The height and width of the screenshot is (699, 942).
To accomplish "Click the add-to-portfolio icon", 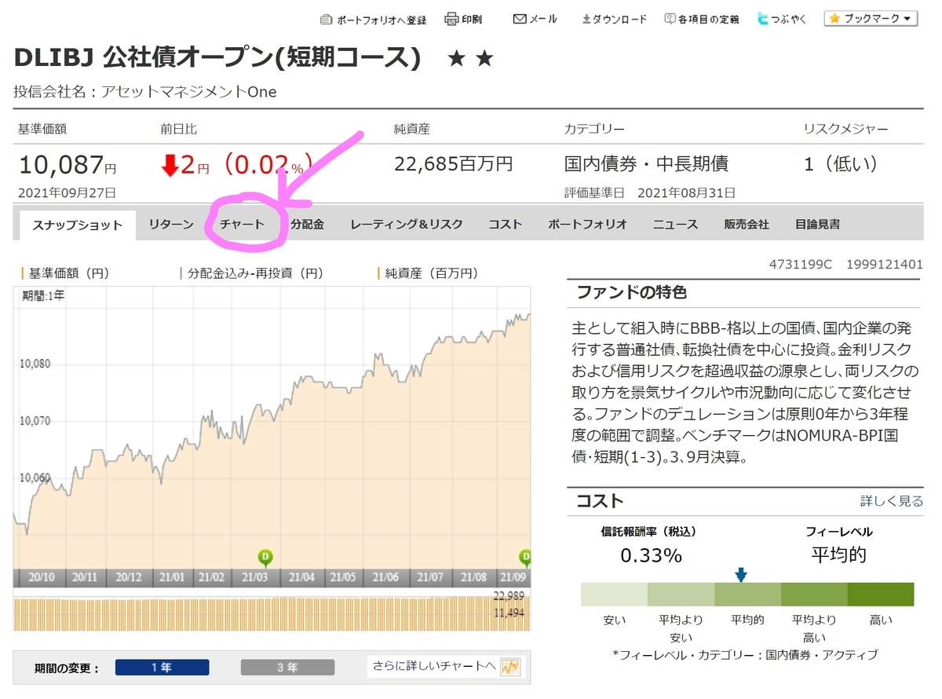I will coord(327,19).
